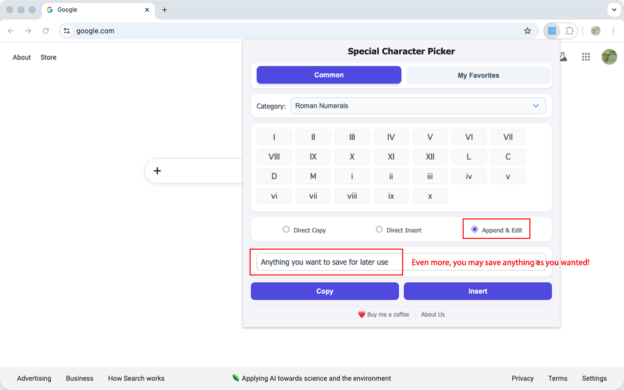Select the Direct Copy radio option

pyautogui.click(x=286, y=230)
